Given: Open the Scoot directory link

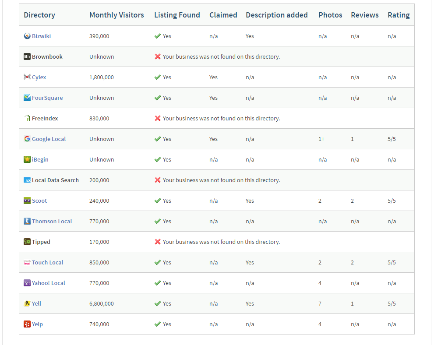Looking at the screenshot, I should pyautogui.click(x=39, y=201).
